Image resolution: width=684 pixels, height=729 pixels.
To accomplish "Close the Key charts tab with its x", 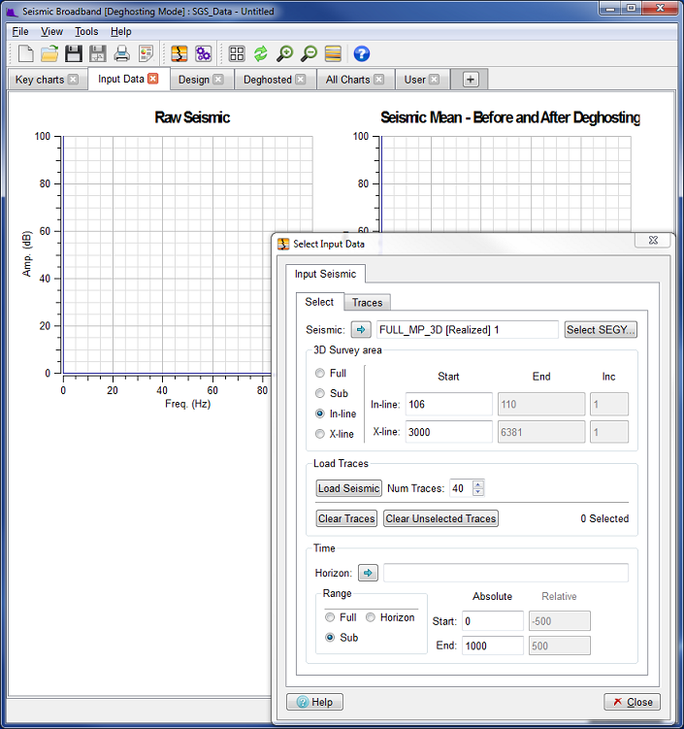I will pos(73,79).
